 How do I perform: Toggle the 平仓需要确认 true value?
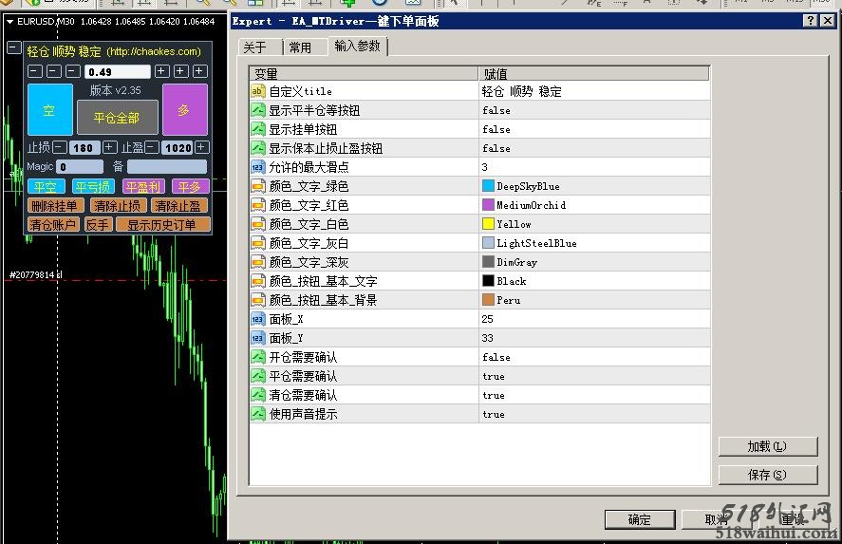(x=494, y=376)
